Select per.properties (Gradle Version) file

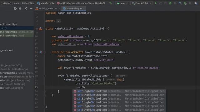coord(17,73)
